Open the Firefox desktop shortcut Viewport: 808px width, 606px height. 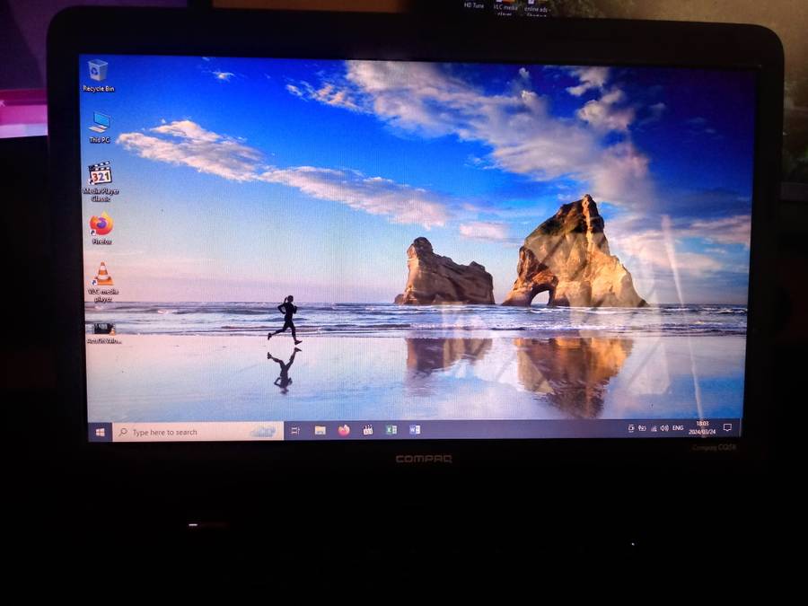(101, 225)
